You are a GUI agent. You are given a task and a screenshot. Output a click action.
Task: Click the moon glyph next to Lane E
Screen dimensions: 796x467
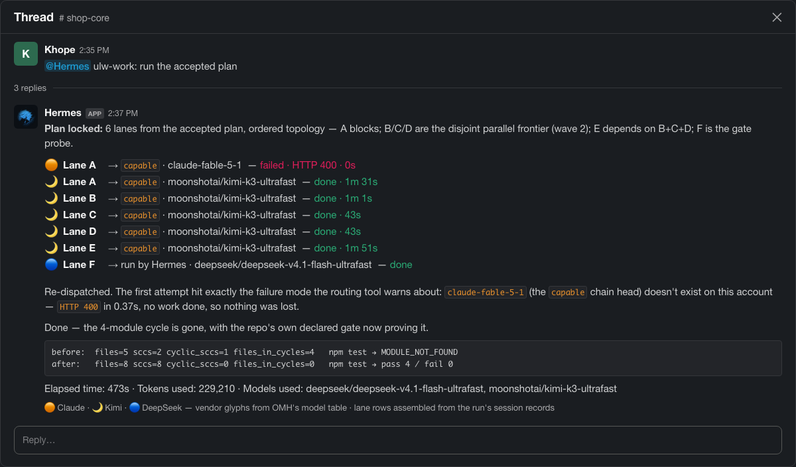[x=51, y=248]
